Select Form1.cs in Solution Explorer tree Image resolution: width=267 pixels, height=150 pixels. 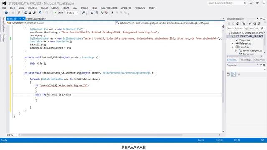point(244,47)
